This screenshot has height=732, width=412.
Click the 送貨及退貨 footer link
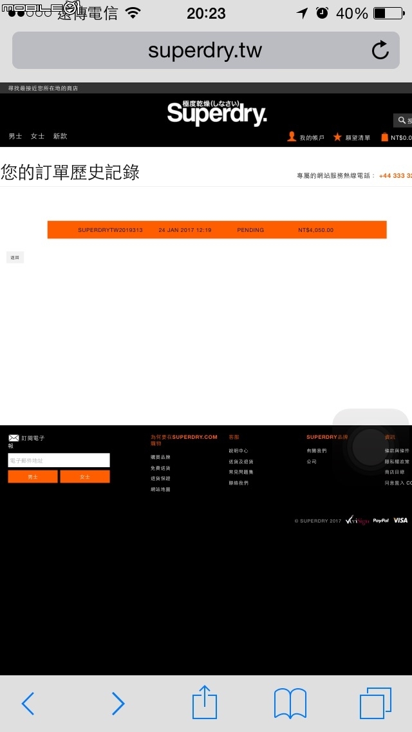tap(241, 462)
